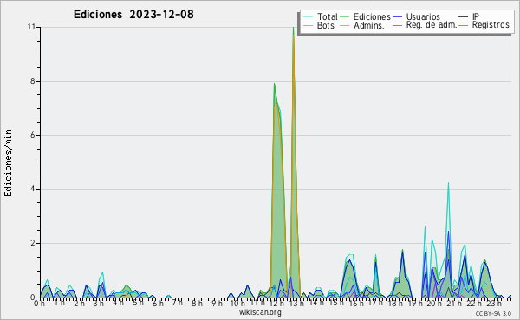Select the 'Reg. de adm.' legend entry
520x320 pixels.
point(432,25)
